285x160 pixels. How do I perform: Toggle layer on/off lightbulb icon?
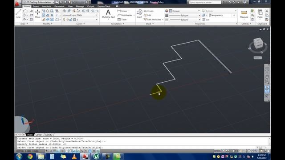point(64,20)
